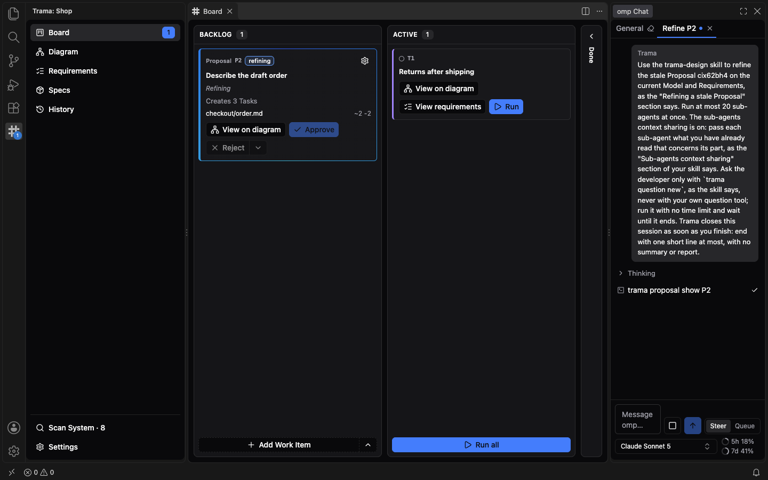Open the Board view in sidebar
The height and width of the screenshot is (480, 768).
[105, 33]
